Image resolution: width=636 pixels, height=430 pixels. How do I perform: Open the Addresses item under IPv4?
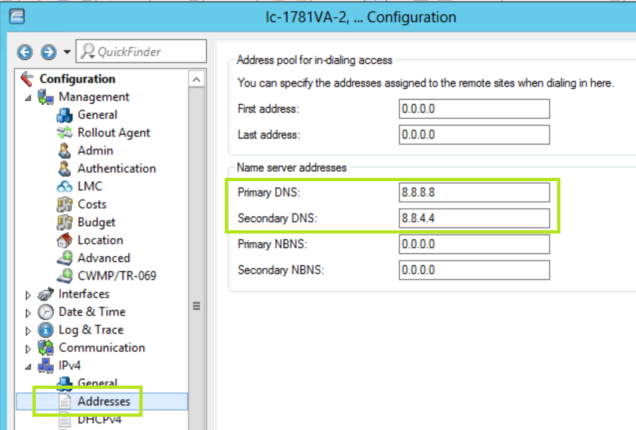103,401
